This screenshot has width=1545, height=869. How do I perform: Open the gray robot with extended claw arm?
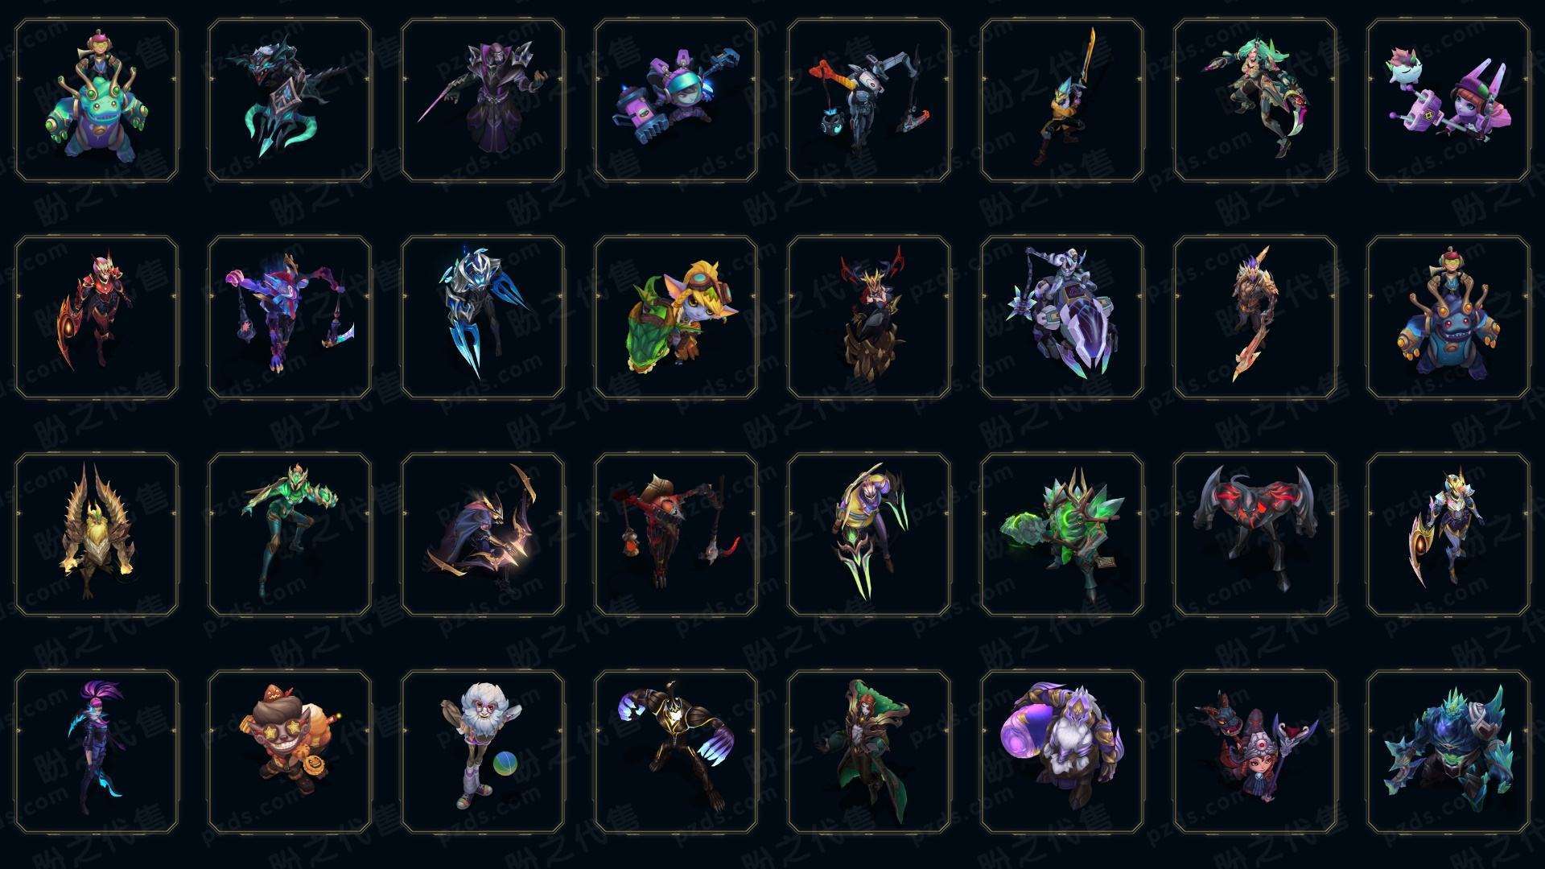(x=869, y=100)
